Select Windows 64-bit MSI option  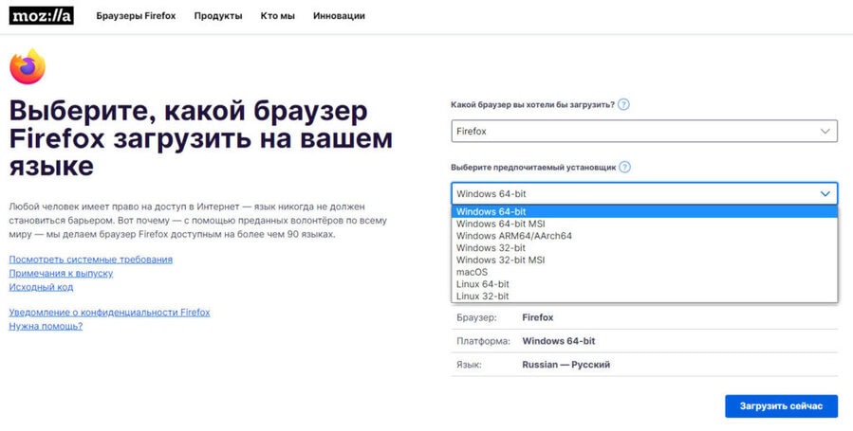(x=644, y=224)
